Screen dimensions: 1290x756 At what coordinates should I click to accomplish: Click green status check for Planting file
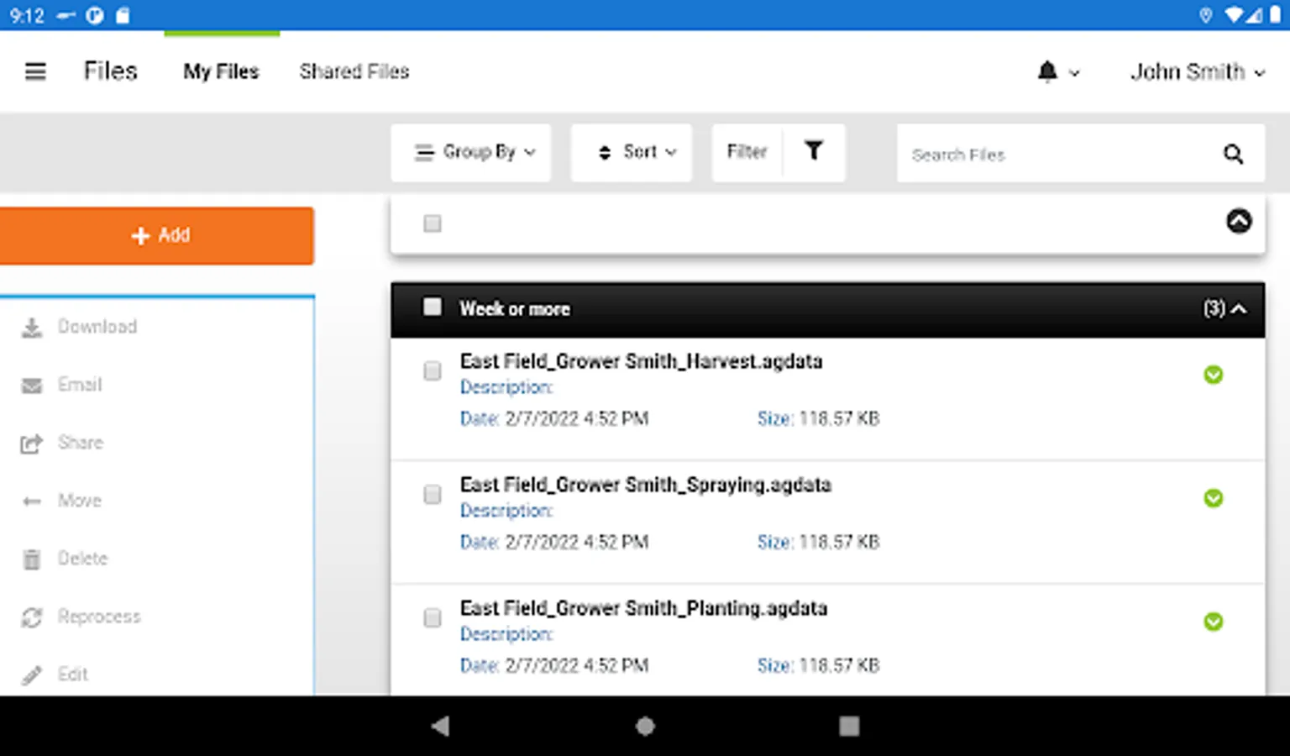[x=1213, y=622]
